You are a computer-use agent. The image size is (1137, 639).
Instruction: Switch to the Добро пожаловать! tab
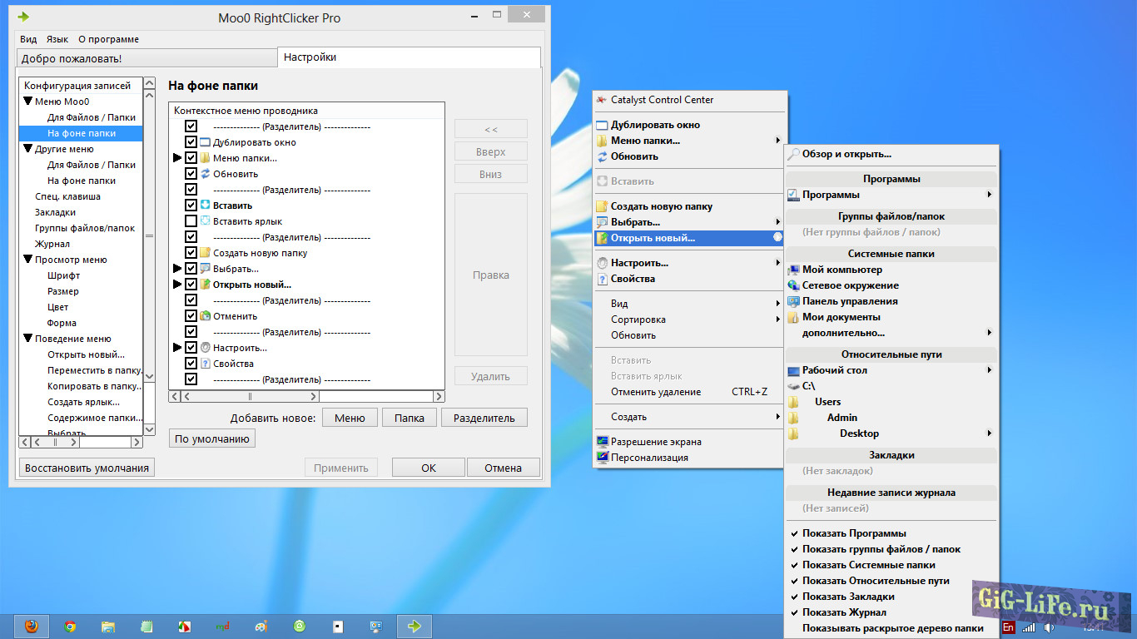tap(72, 58)
